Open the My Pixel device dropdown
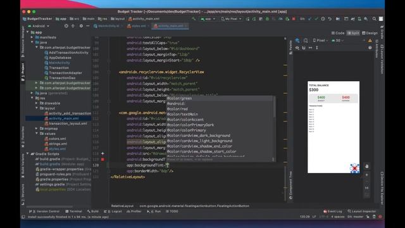This screenshot has width=405, height=228. [x=232, y=19]
